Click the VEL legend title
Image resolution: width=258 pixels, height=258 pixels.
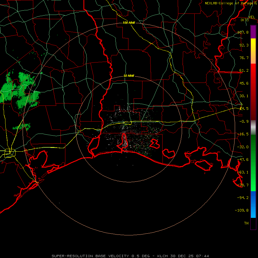252,17
